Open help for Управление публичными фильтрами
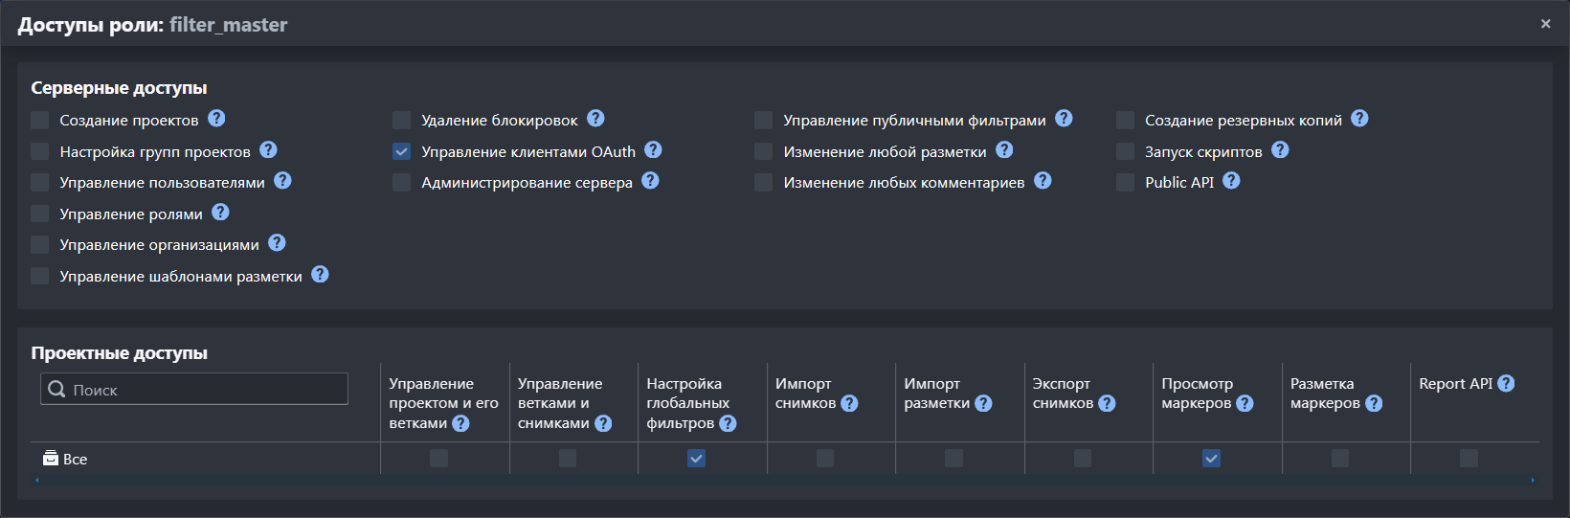 point(1064,119)
